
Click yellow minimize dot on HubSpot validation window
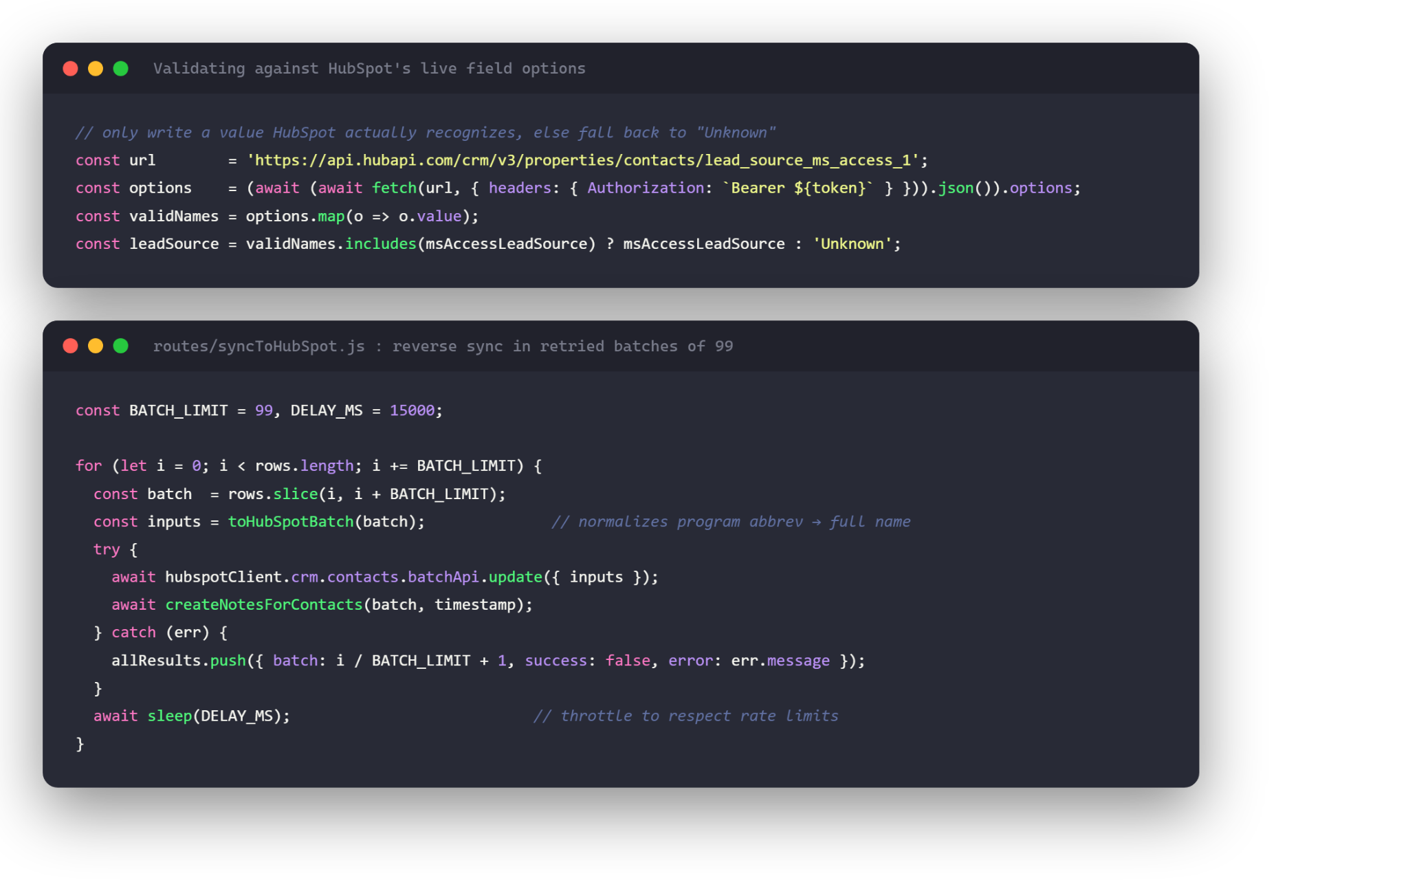[x=96, y=69]
